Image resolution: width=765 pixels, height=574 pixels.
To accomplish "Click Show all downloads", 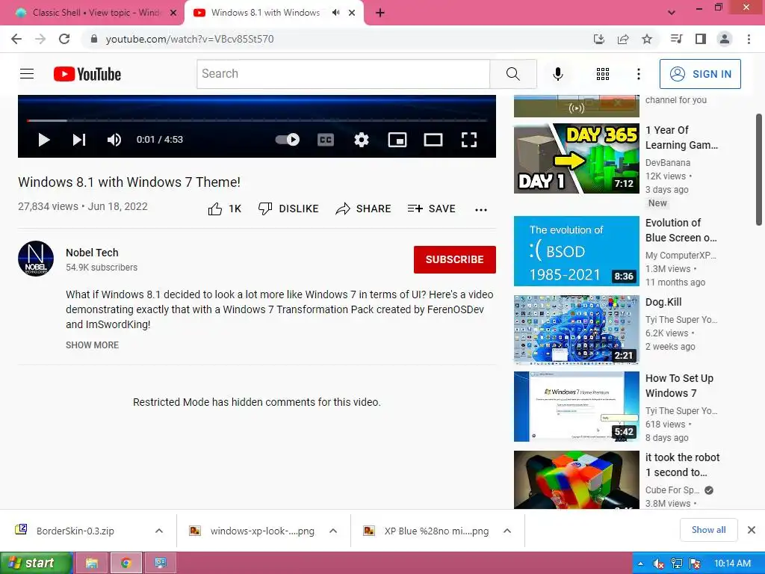I will [x=708, y=530].
